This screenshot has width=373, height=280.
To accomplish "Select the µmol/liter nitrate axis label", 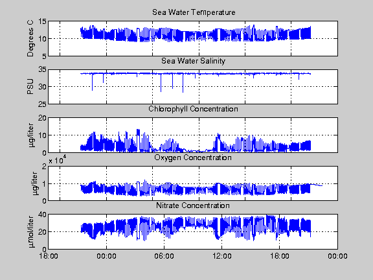I will [31, 231].
